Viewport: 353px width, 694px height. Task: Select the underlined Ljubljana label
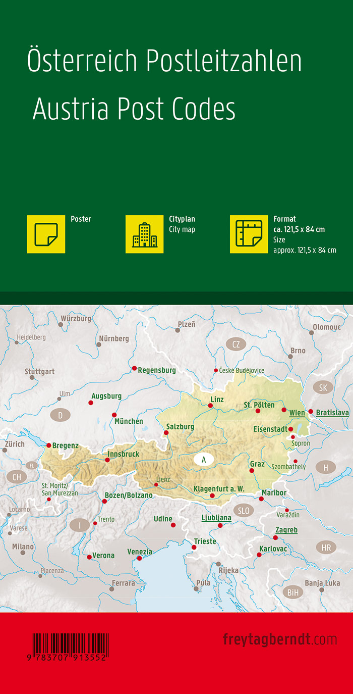pos(216,518)
